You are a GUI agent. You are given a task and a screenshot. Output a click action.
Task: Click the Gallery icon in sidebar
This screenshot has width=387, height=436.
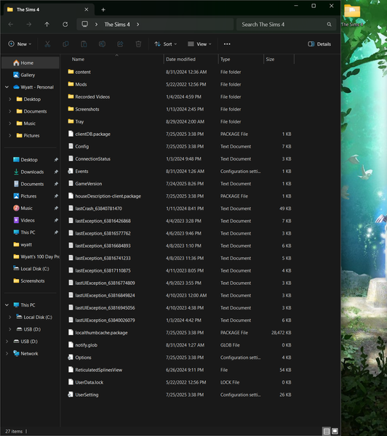(16, 75)
